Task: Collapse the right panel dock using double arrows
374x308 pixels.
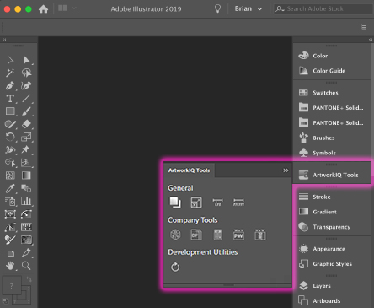Action: [x=371, y=40]
